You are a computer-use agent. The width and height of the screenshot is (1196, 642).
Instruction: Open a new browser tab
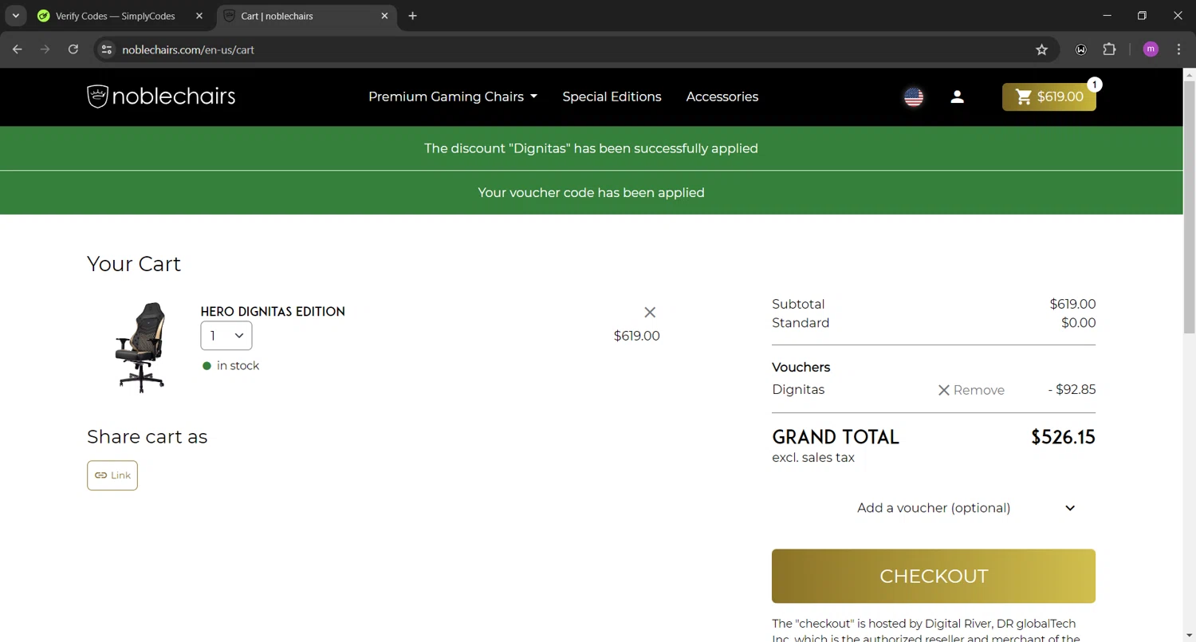[412, 16]
